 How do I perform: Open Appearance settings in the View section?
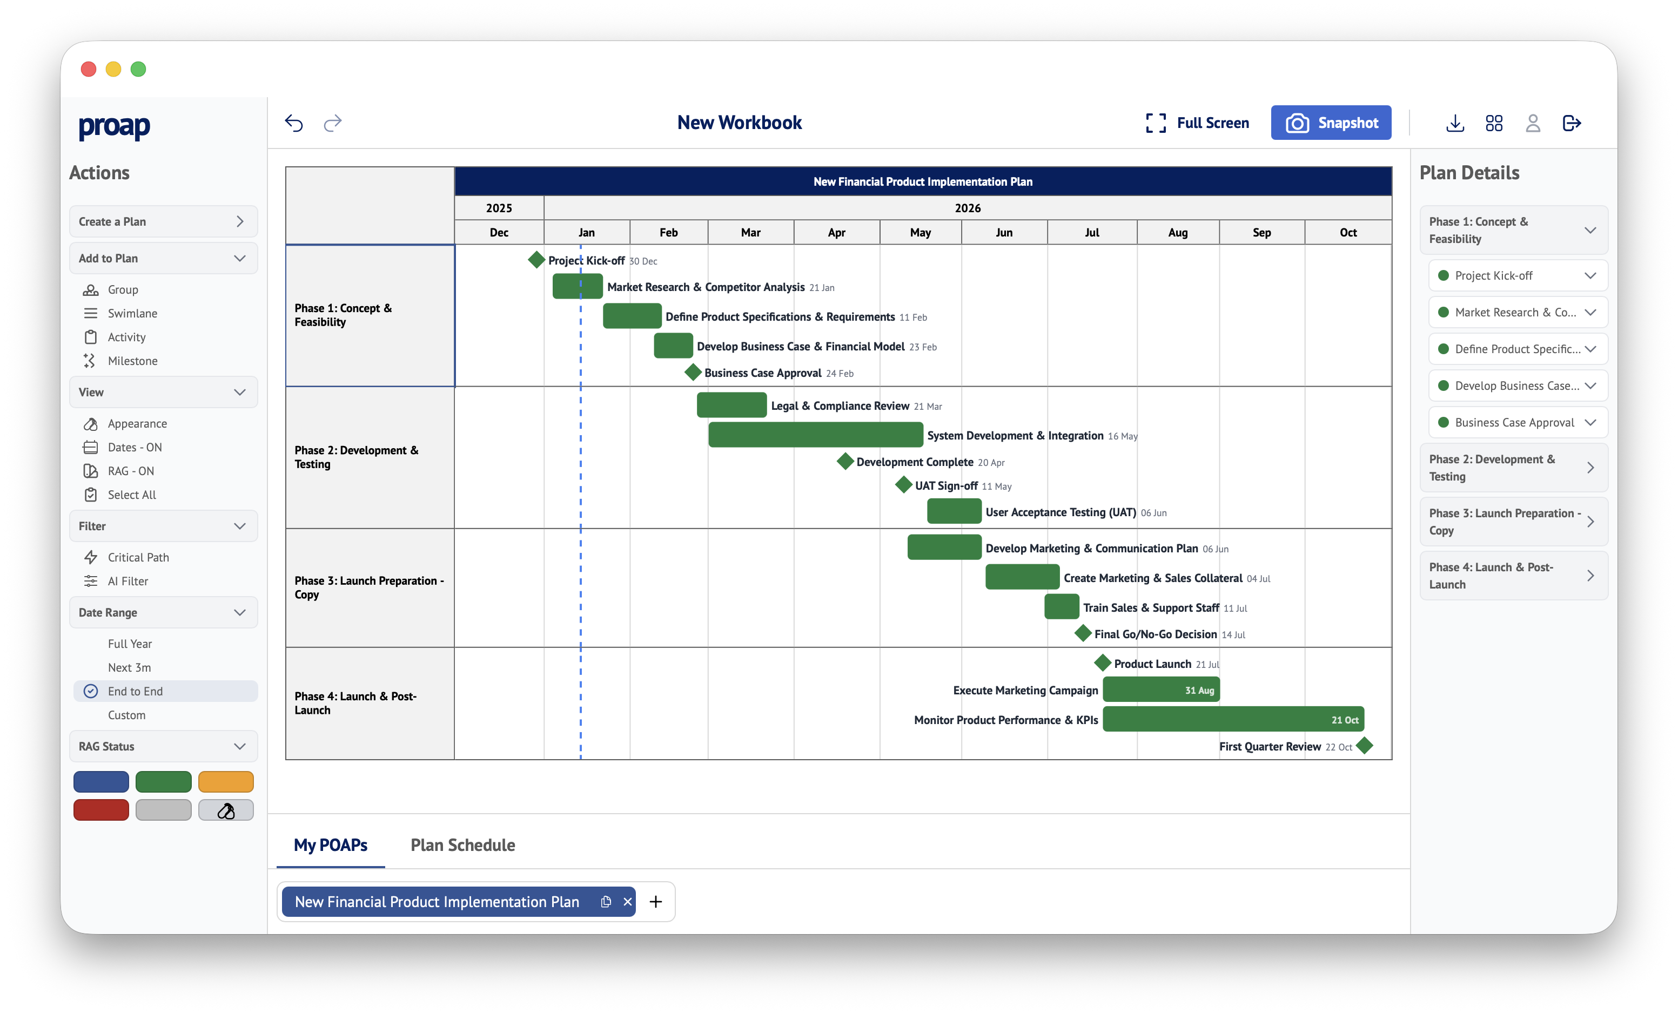click(x=137, y=423)
